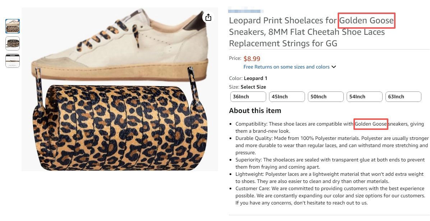Click the About this item heading
The image size is (430, 221).
pyautogui.click(x=255, y=110)
